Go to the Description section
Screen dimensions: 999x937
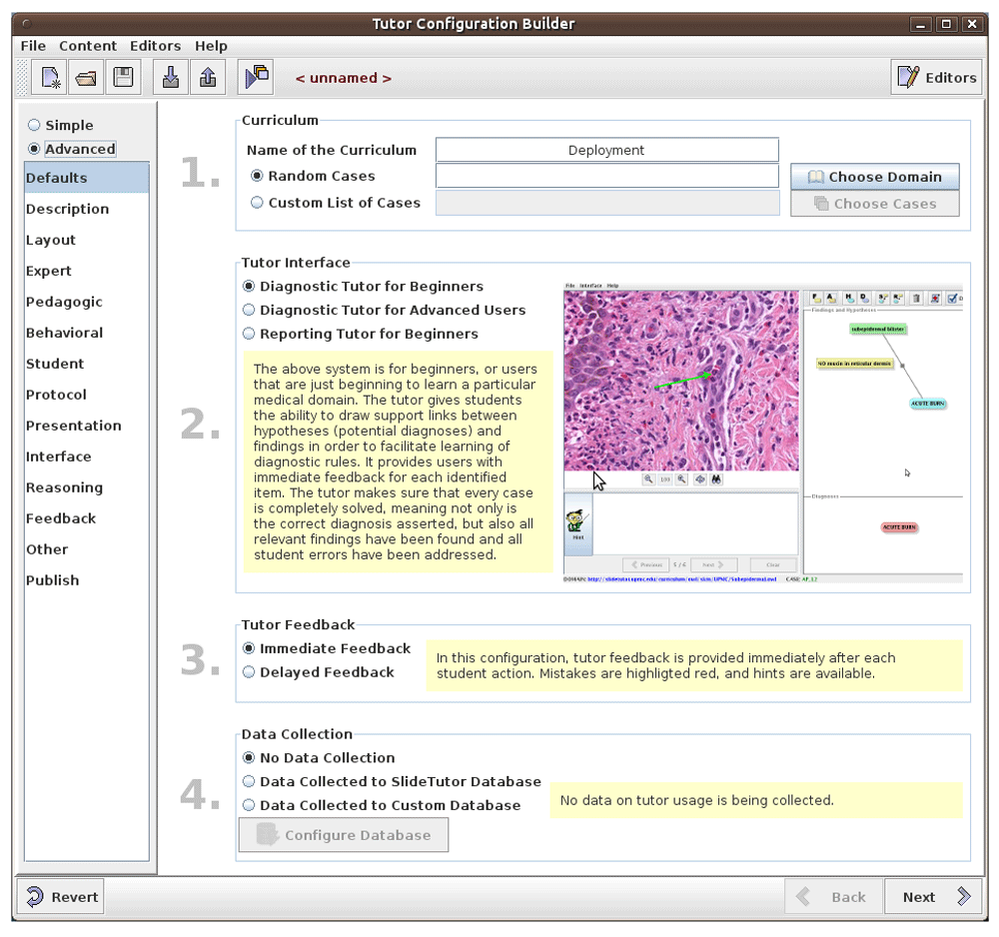(x=87, y=209)
